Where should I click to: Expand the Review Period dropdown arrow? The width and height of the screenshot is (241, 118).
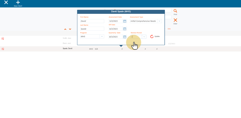[144, 37]
